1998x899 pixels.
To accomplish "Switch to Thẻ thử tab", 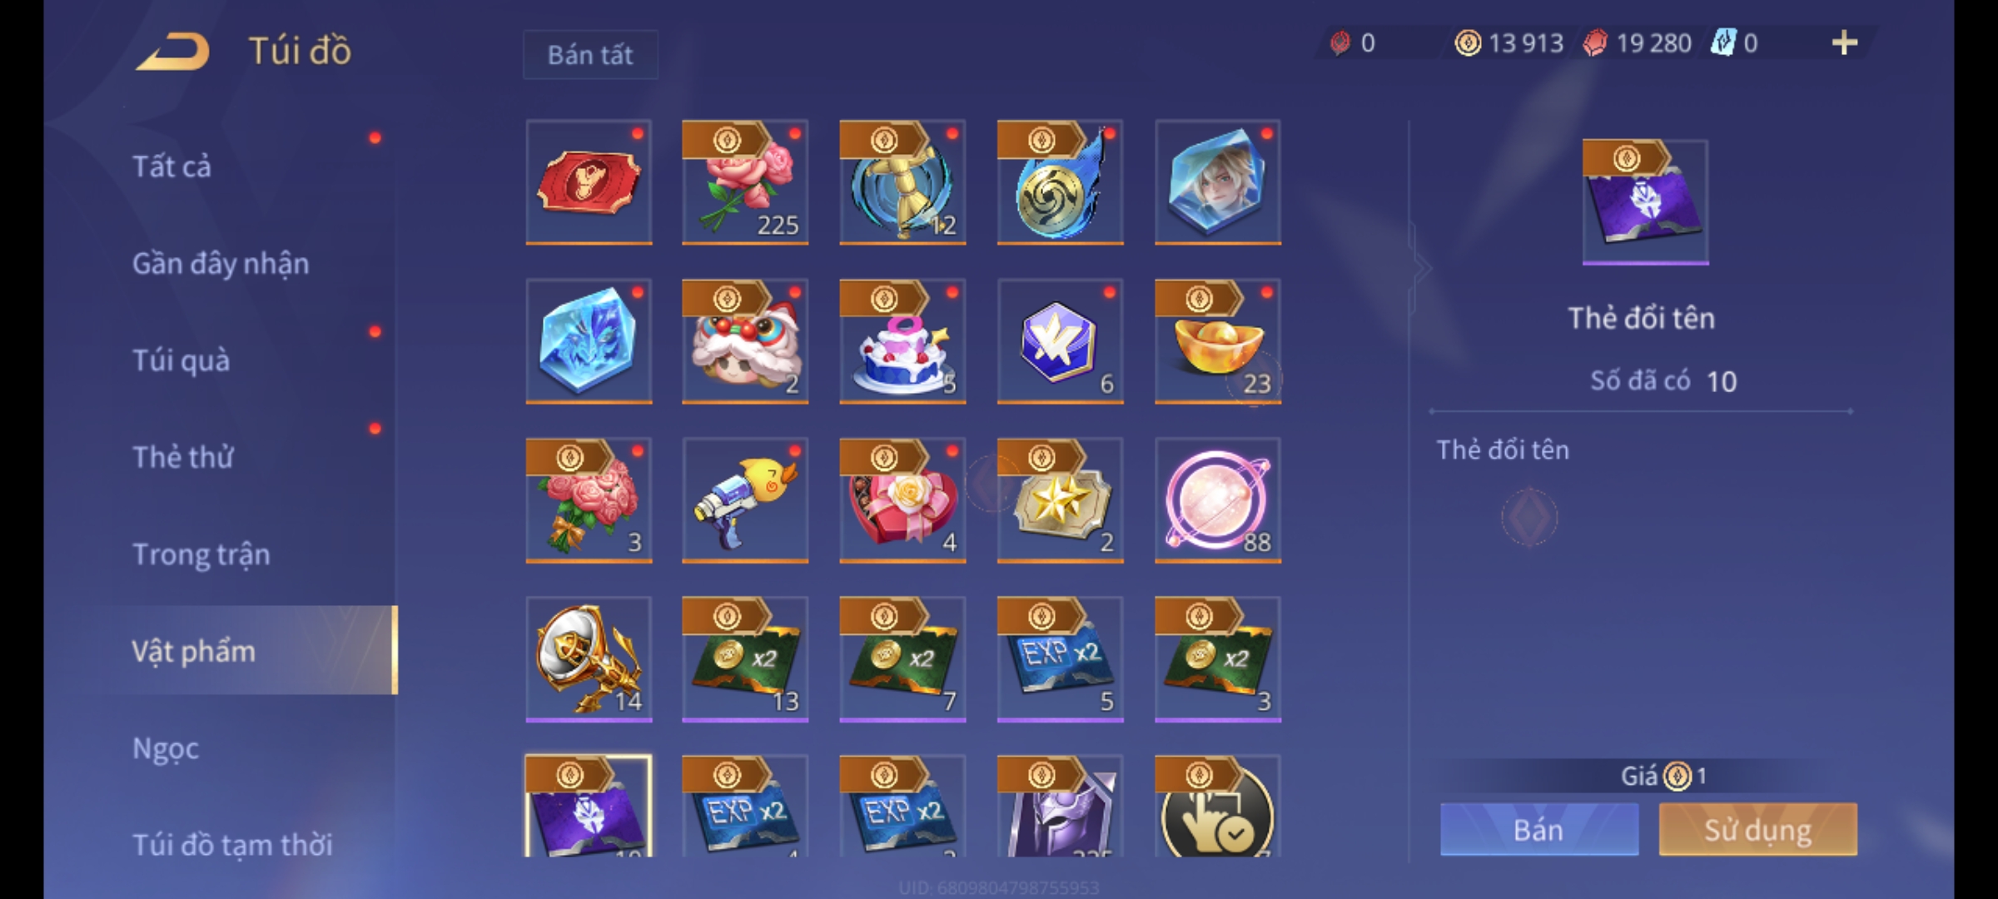I will coord(183,457).
